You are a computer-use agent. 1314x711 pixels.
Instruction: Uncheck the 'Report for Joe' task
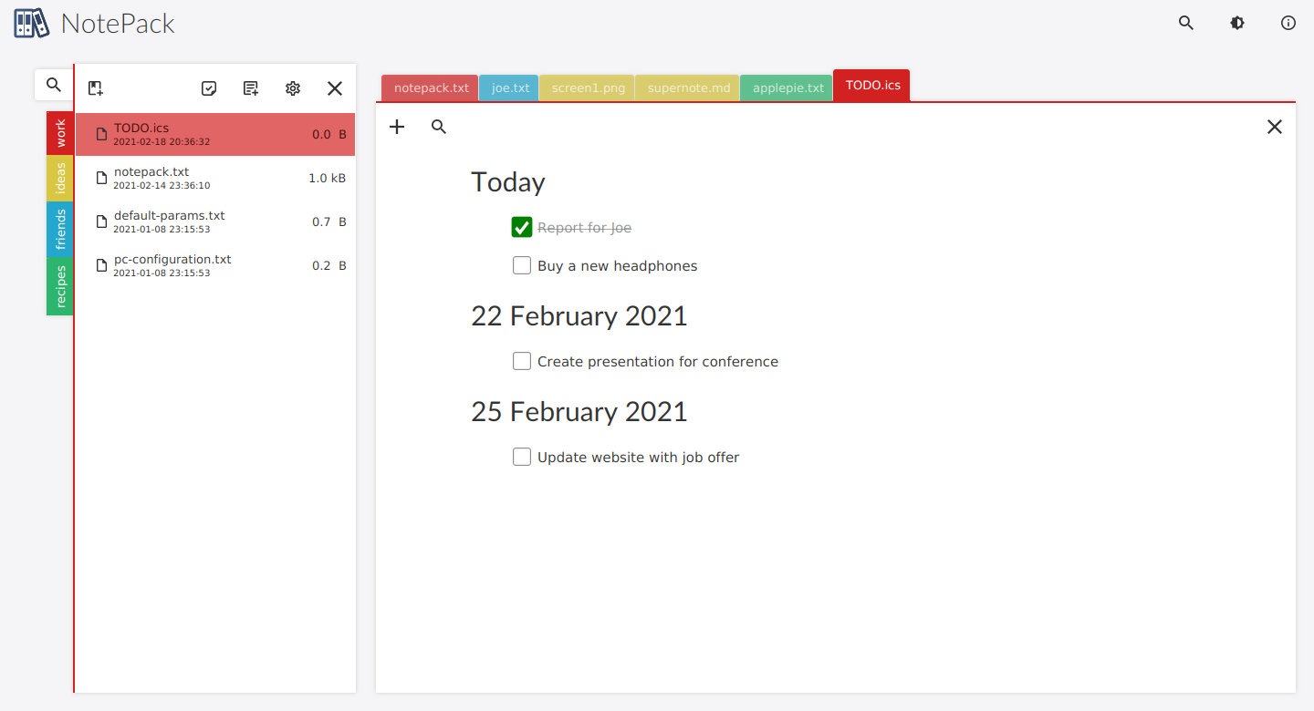(x=522, y=227)
